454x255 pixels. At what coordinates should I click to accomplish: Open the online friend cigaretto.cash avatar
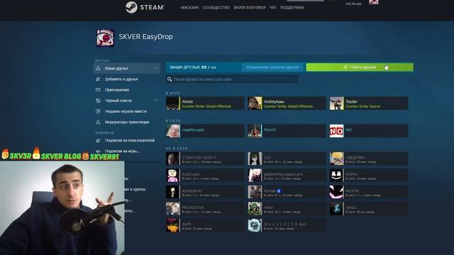pyautogui.click(x=172, y=131)
